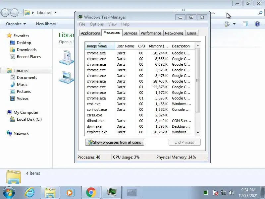The width and height of the screenshot is (265, 199).
Task: Open the volume speaker tray icon
Action: coord(231,193)
